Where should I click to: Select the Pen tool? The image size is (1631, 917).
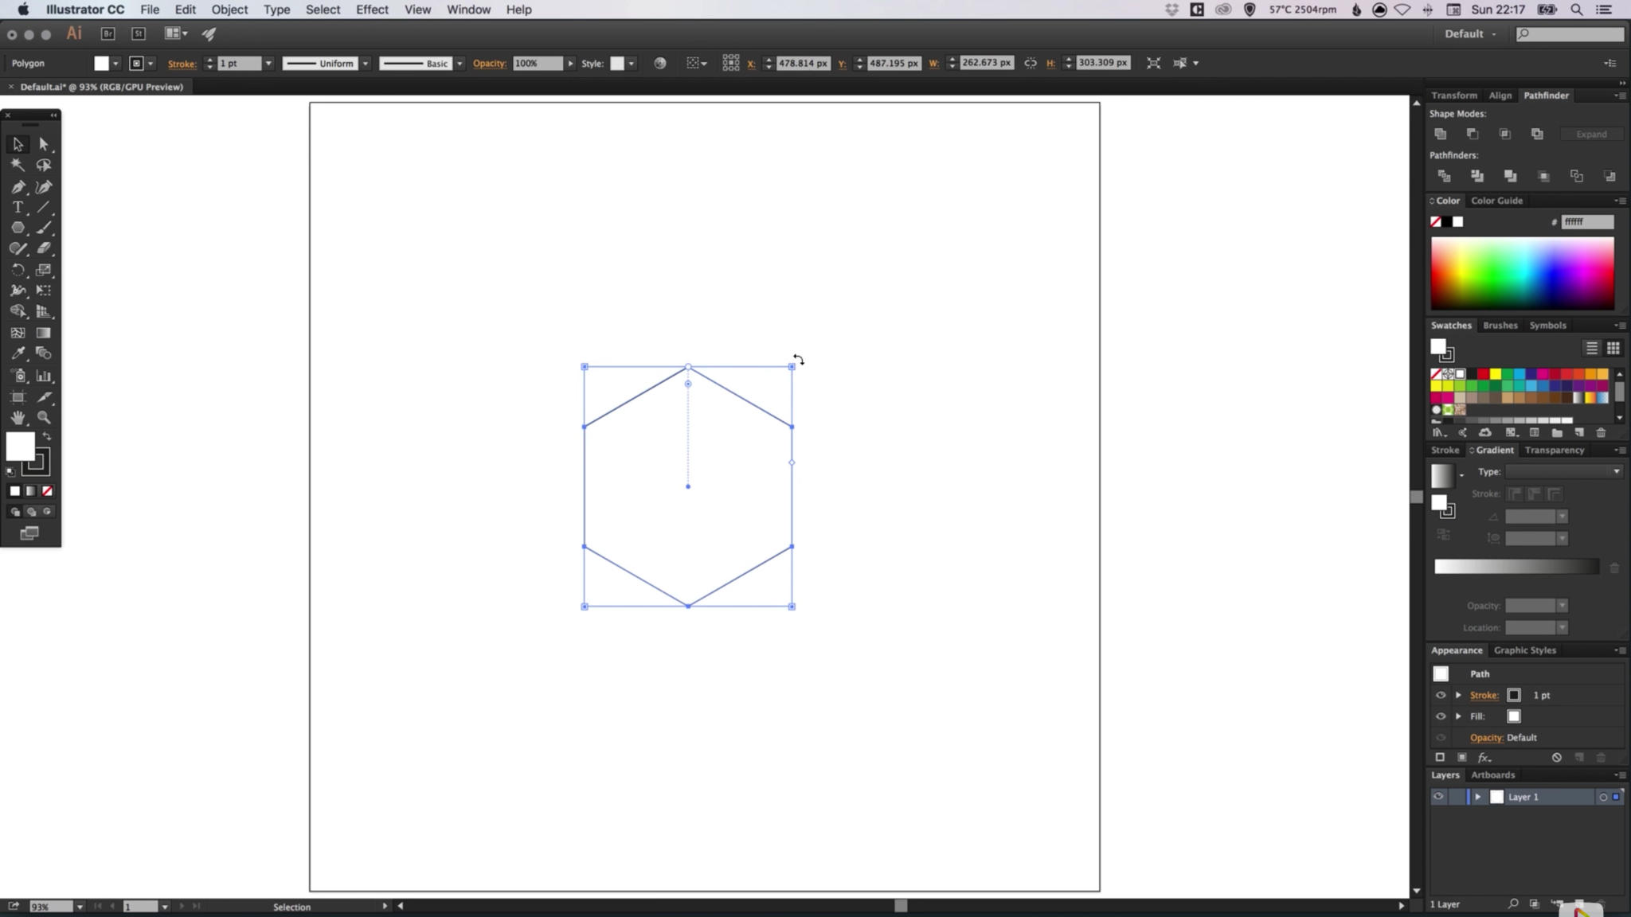point(18,187)
